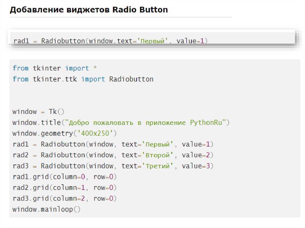Click the top single-line rad1 code snippet
Image resolution: width=305 pixels, height=228 pixels.
(x=110, y=41)
